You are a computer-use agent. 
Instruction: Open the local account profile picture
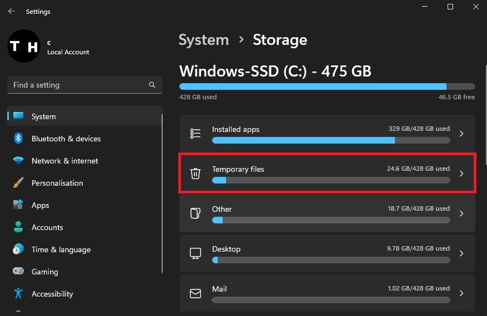coord(23,46)
